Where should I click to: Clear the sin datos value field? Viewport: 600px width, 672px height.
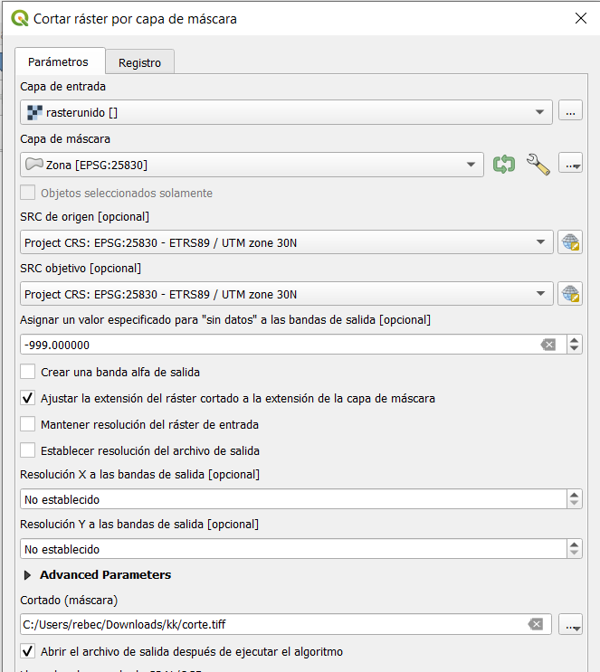[x=547, y=345]
